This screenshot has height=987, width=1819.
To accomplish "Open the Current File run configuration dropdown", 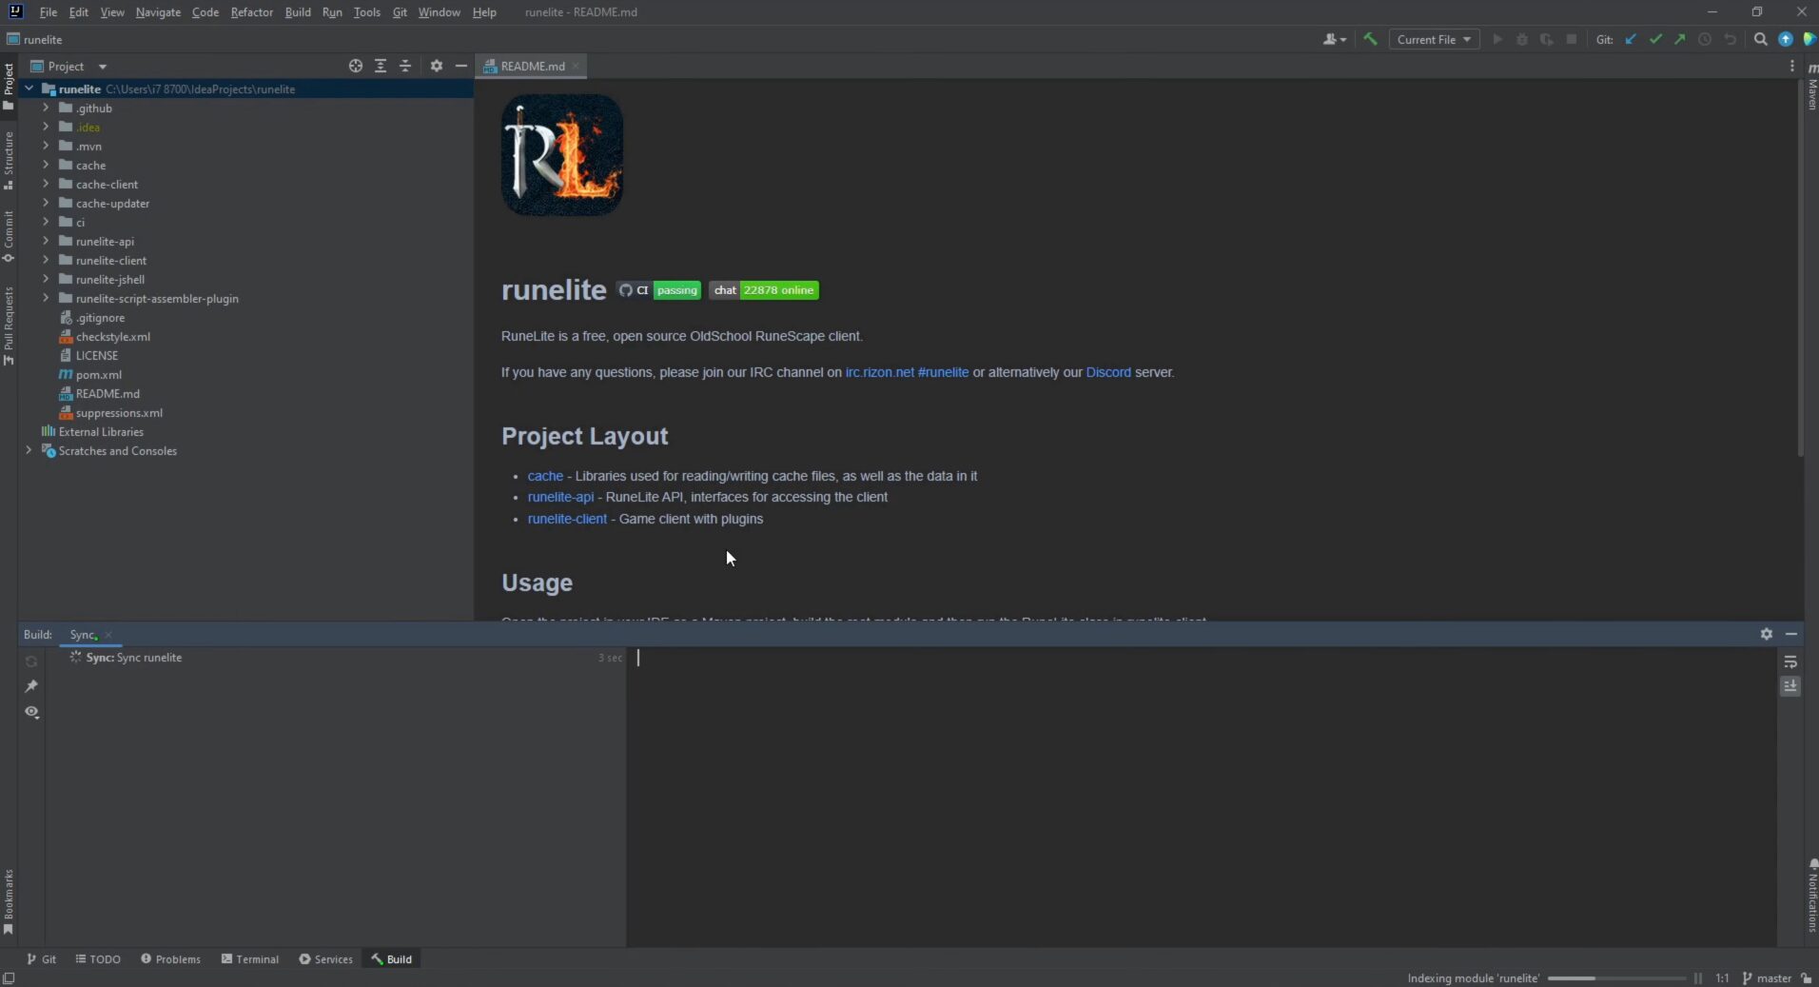I will click(x=1434, y=39).
